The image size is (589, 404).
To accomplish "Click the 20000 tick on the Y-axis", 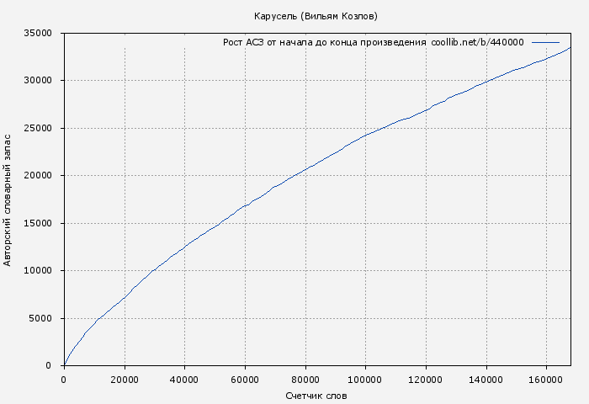I will pos(39,176).
